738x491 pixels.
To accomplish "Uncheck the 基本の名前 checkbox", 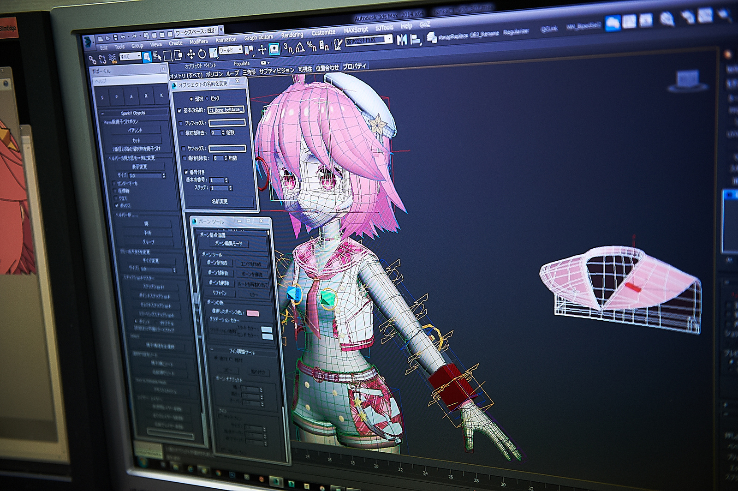I will click(179, 111).
